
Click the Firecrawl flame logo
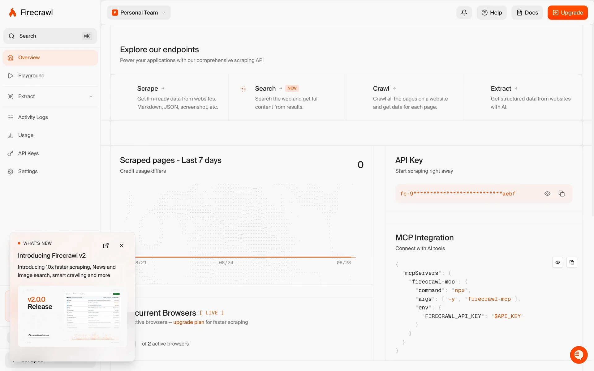coord(13,13)
